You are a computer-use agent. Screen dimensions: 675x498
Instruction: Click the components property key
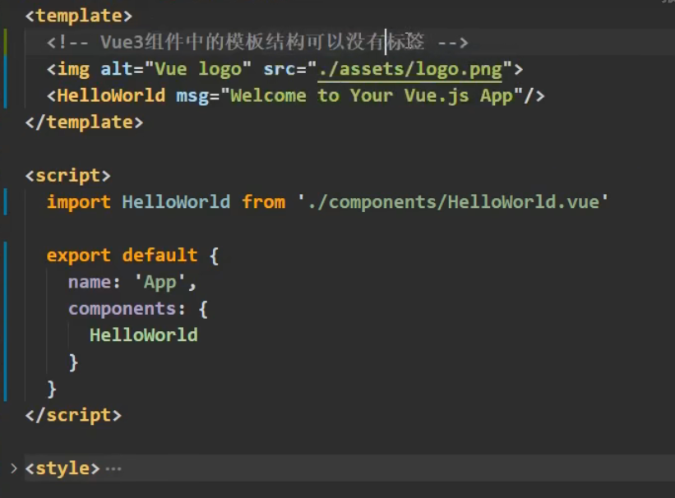(122, 309)
